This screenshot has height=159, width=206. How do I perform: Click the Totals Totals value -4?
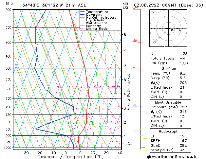point(182,58)
